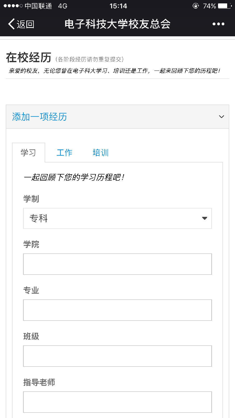Tap the 在校经历 section heading

[x=29, y=57]
